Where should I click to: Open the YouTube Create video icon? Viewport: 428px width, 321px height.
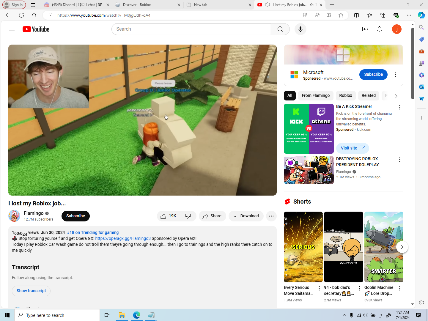(365, 29)
